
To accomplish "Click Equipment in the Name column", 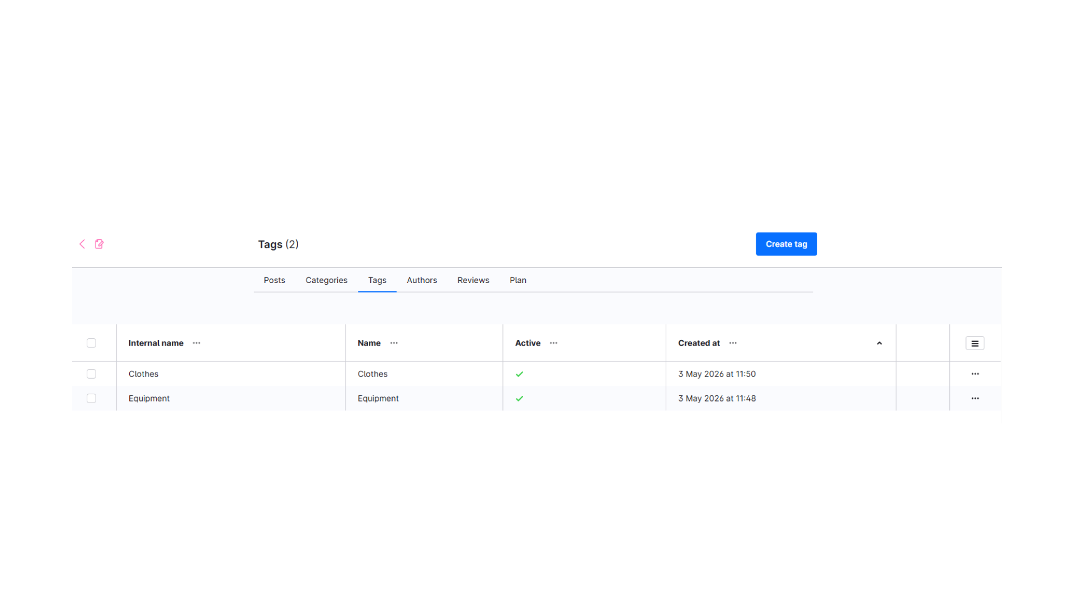I will [378, 398].
